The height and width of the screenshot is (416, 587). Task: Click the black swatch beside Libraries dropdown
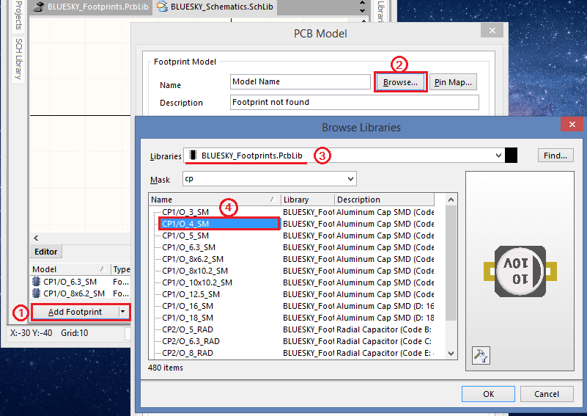pyautogui.click(x=511, y=155)
